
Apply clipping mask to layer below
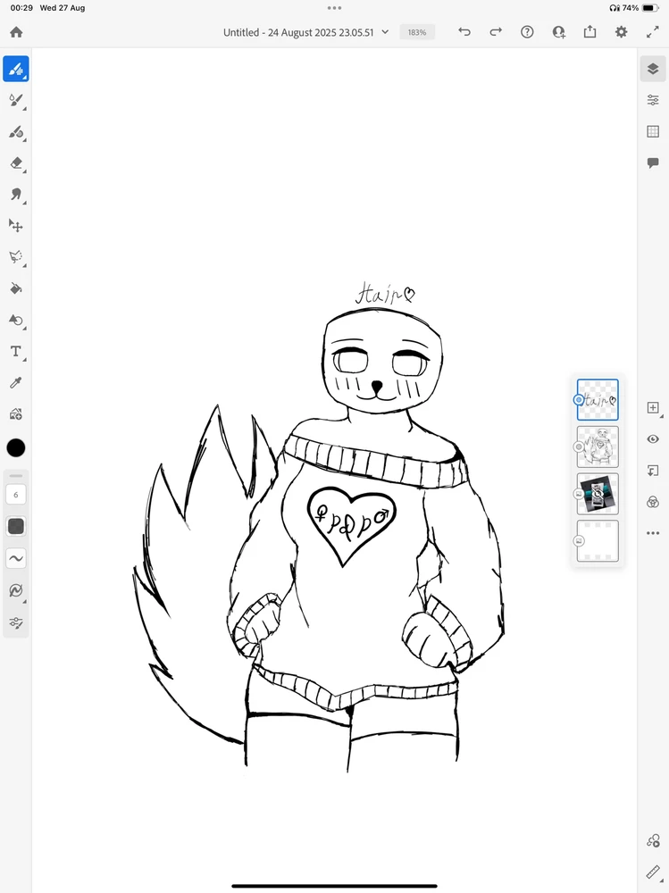[653, 471]
